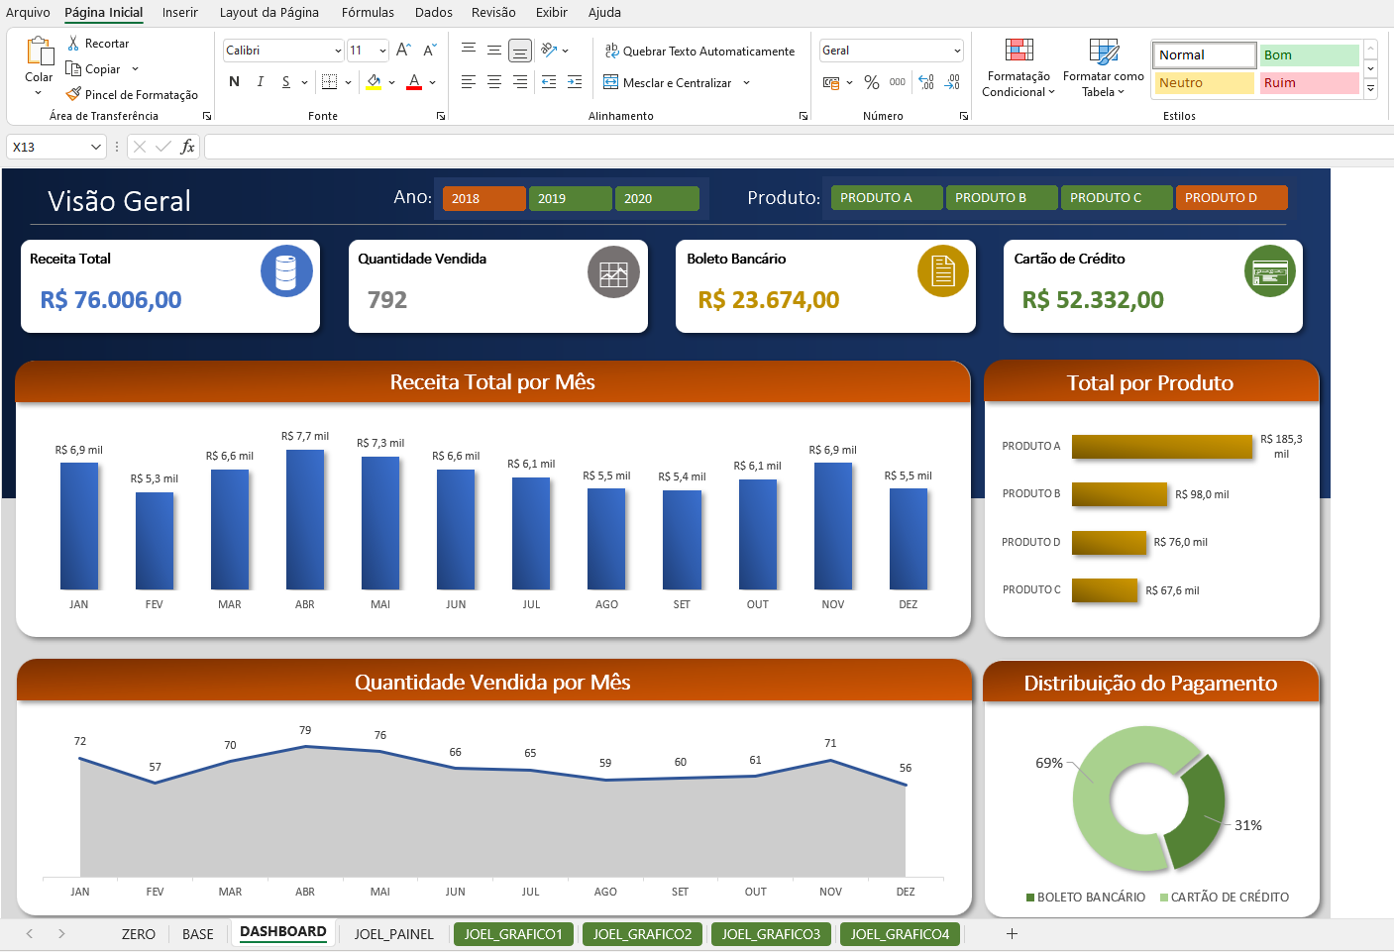1394x952 pixels.
Task: Open Formatação Condicional
Action: pyautogui.click(x=1019, y=66)
